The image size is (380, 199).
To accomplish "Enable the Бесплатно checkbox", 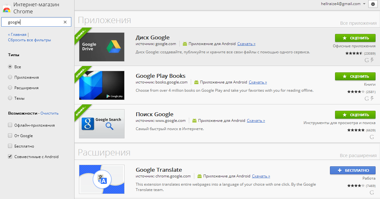I will tap(10, 146).
